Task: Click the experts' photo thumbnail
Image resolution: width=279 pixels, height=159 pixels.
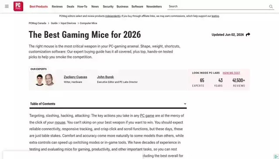Action: (45, 80)
